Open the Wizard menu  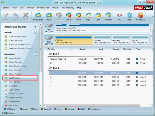[x=55, y=8]
